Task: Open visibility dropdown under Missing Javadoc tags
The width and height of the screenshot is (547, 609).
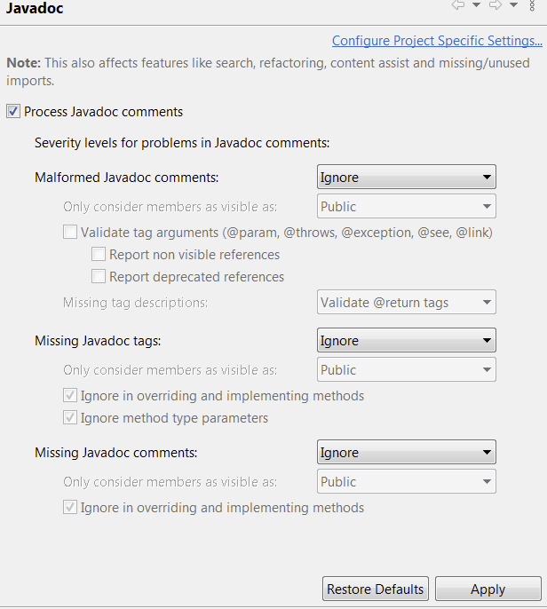Action: pos(407,369)
